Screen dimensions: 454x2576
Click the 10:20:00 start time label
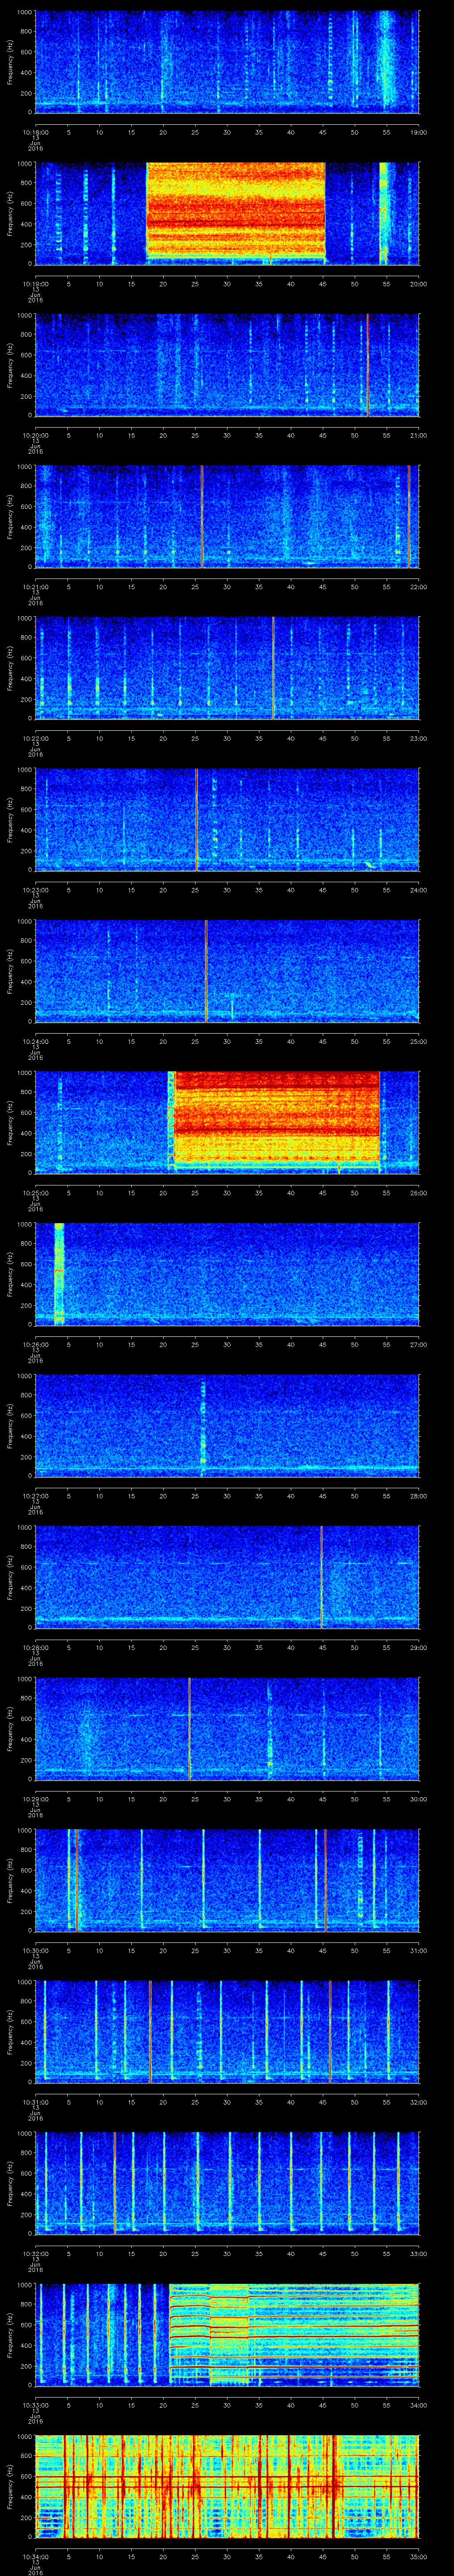pos(35,435)
